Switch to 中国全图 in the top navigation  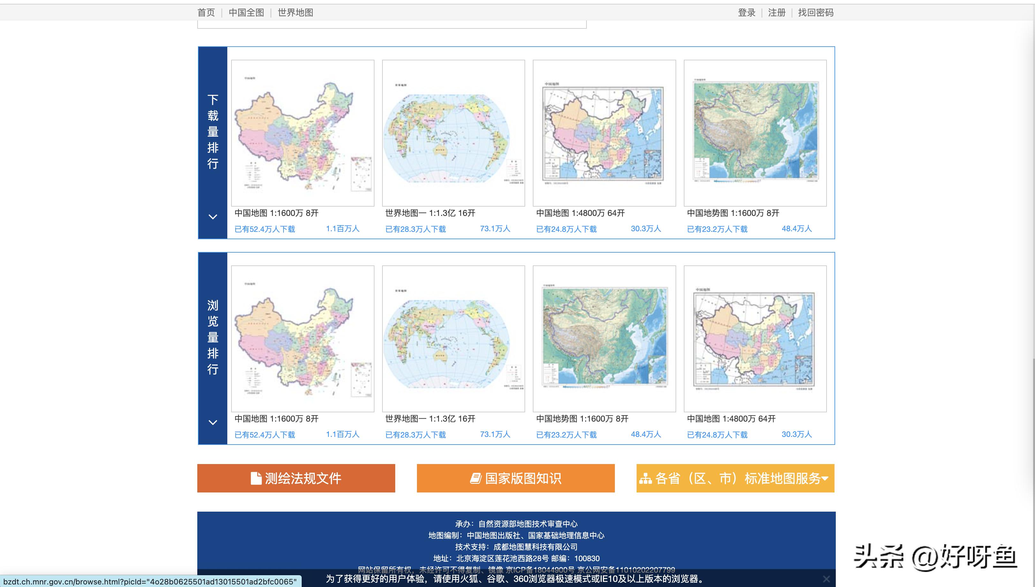[246, 12]
